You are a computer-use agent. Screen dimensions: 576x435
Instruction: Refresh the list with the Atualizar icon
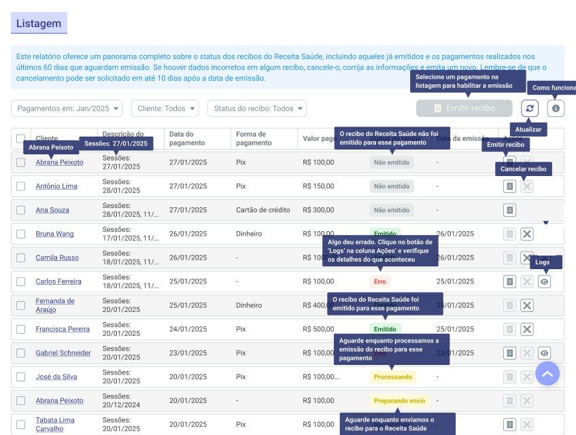click(530, 108)
